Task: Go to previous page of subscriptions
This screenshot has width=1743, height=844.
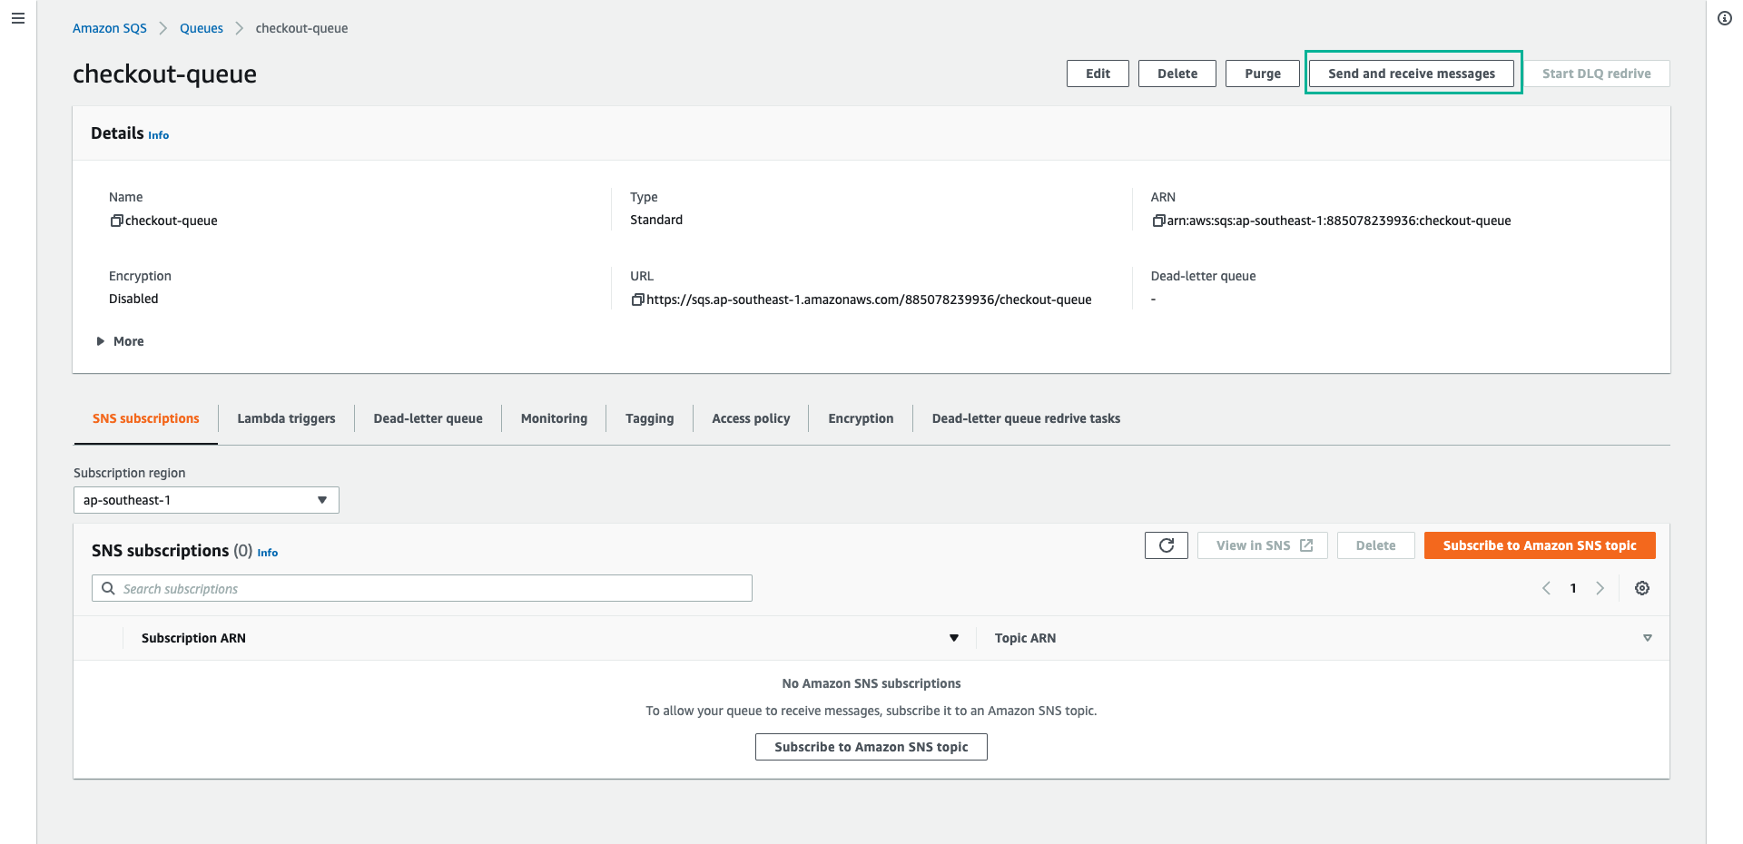Action: click(1546, 588)
